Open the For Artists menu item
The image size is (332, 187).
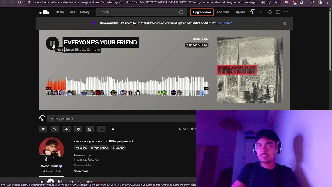click(222, 12)
